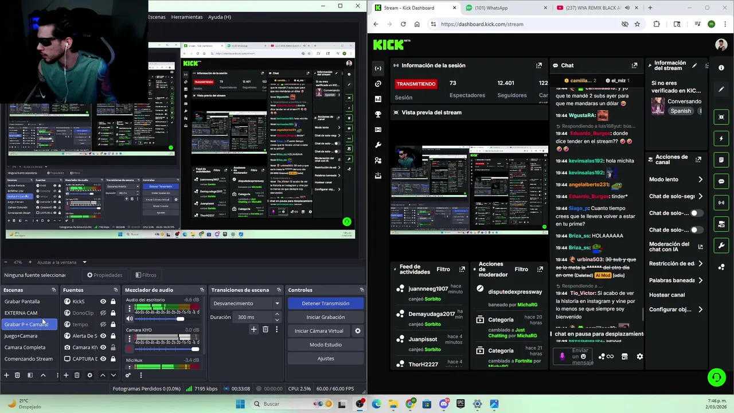The height and width of the screenshot is (413, 734).
Task: Show the hidden tempo source
Action: 103,324
